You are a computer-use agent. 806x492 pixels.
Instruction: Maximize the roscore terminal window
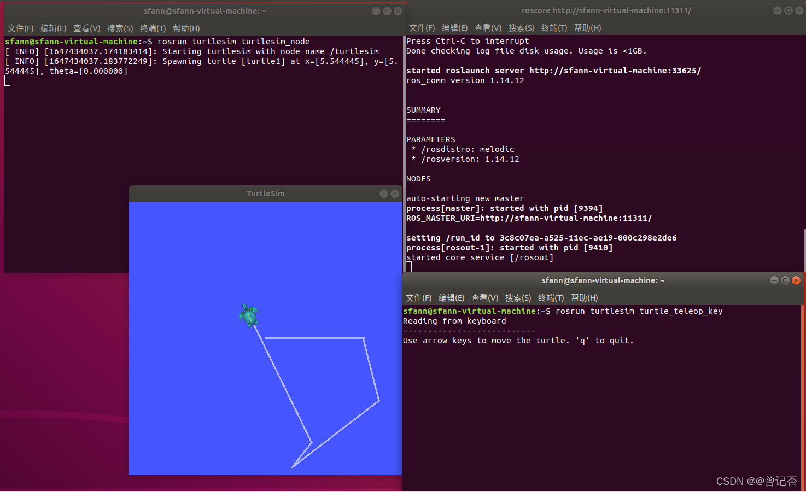[789, 10]
